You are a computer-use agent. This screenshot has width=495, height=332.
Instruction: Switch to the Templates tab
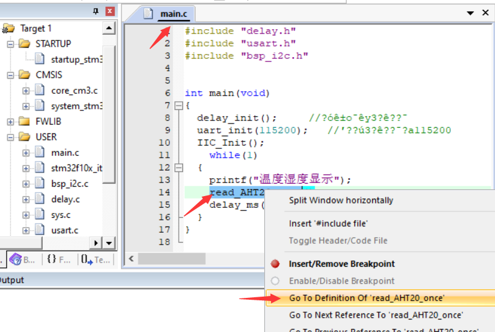(x=96, y=259)
